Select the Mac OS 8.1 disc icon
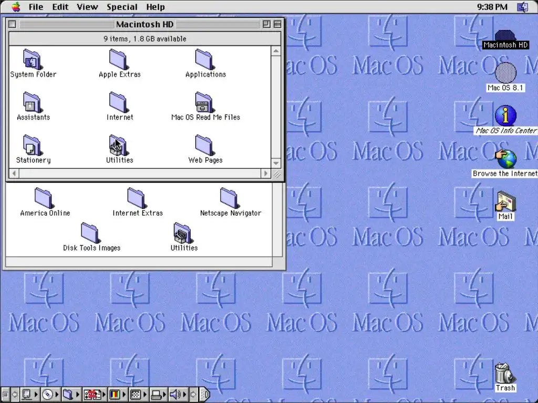The height and width of the screenshot is (403, 538). pyautogui.click(x=505, y=73)
